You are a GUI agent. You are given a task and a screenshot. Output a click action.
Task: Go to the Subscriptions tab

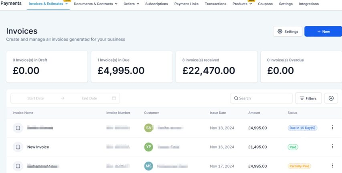pyautogui.click(x=157, y=4)
